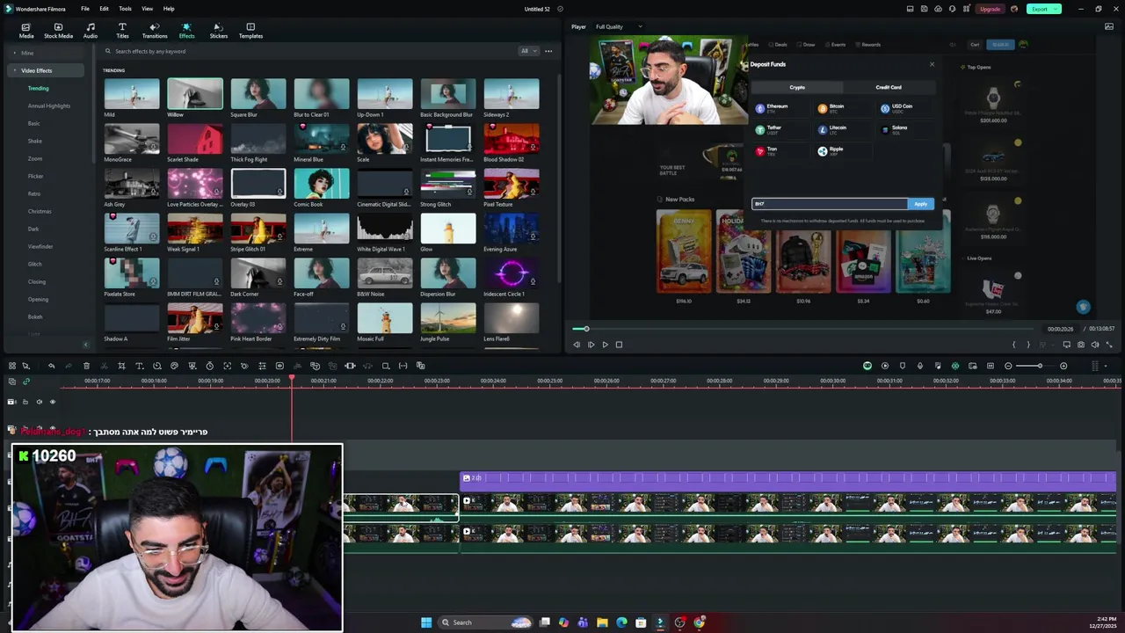1125x633 pixels.
Task: Open the Audio tab
Action: coord(91,31)
